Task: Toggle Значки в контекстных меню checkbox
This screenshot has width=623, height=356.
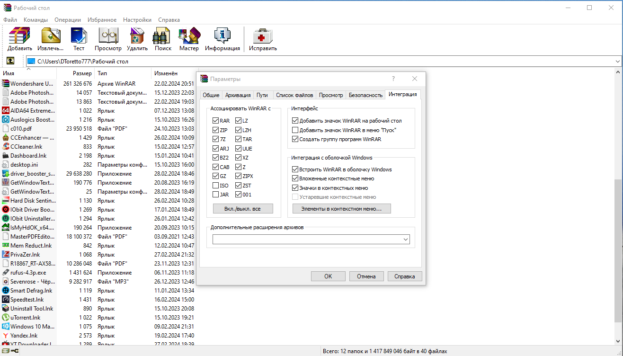Action: tap(295, 188)
